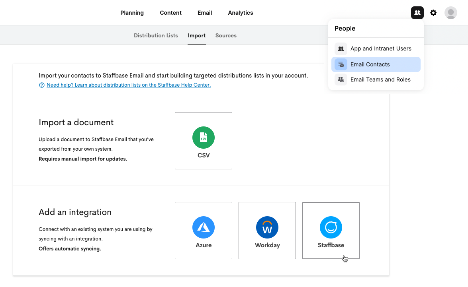Image resolution: width=468 pixels, height=287 pixels.
Task: Open the Staffbase Help Center link
Action: tap(129, 85)
